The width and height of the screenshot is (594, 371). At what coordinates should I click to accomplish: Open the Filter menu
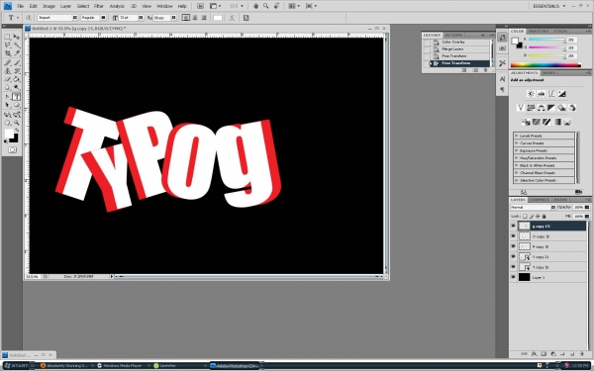pyautogui.click(x=99, y=6)
